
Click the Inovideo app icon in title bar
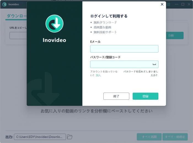(x=4, y=4)
